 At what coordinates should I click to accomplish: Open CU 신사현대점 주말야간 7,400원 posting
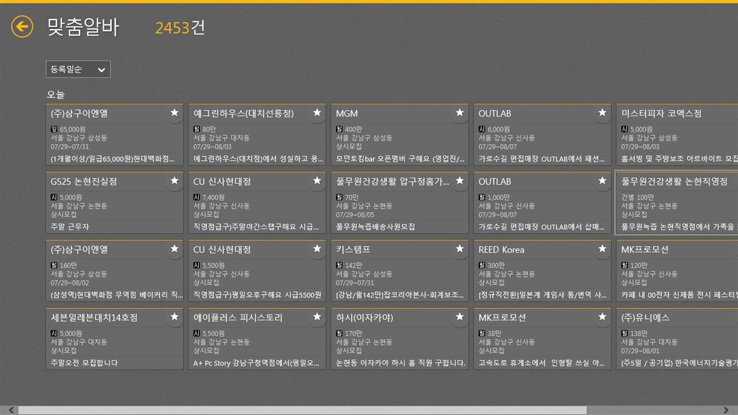[257, 203]
